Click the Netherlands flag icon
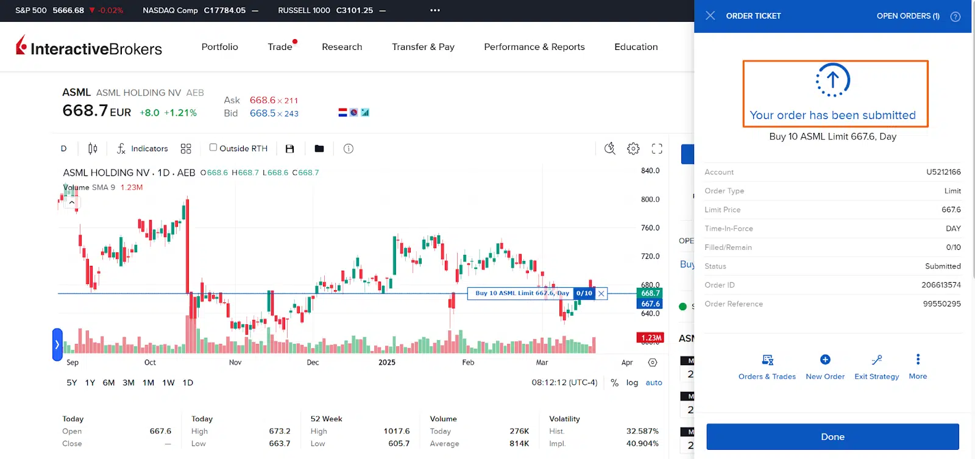Image resolution: width=975 pixels, height=459 pixels. pos(342,112)
